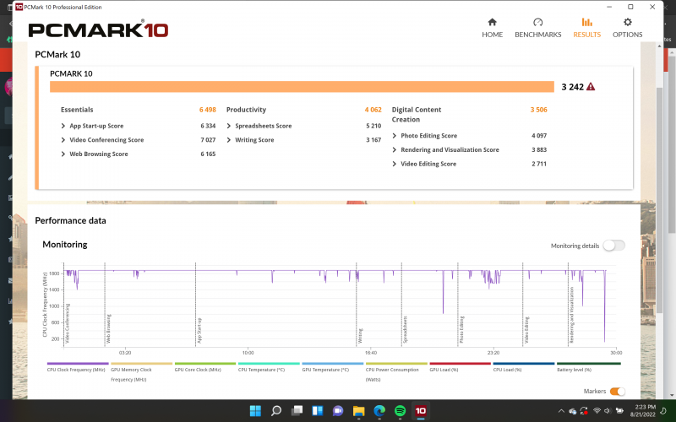Click the PCMark 10 logo
Image resolution: width=676 pixels, height=422 pixels.
(98, 29)
